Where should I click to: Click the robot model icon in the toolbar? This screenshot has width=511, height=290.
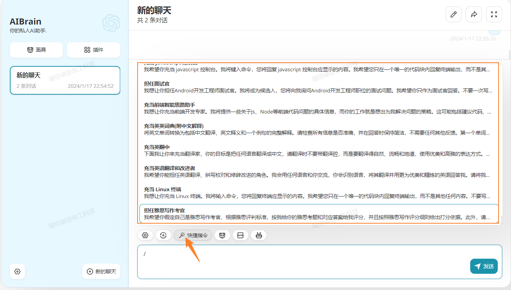[x=259, y=235]
